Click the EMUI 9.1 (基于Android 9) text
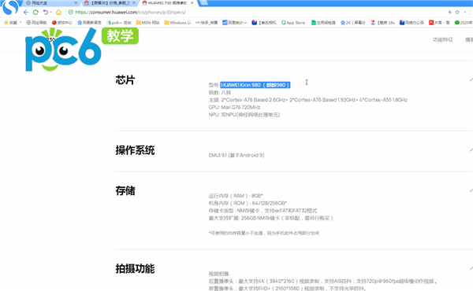Screen dimensions: 473x291 [236, 155]
